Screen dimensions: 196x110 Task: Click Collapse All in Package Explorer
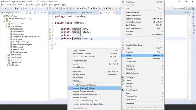point(27,13)
